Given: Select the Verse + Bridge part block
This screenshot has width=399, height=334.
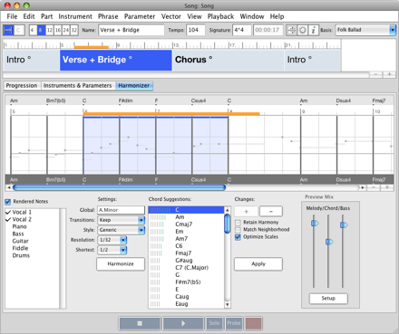Looking at the screenshot, I should [x=116, y=60].
